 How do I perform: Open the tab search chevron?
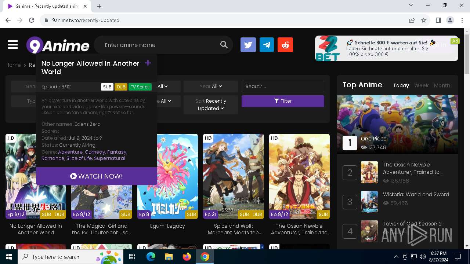point(411,5)
